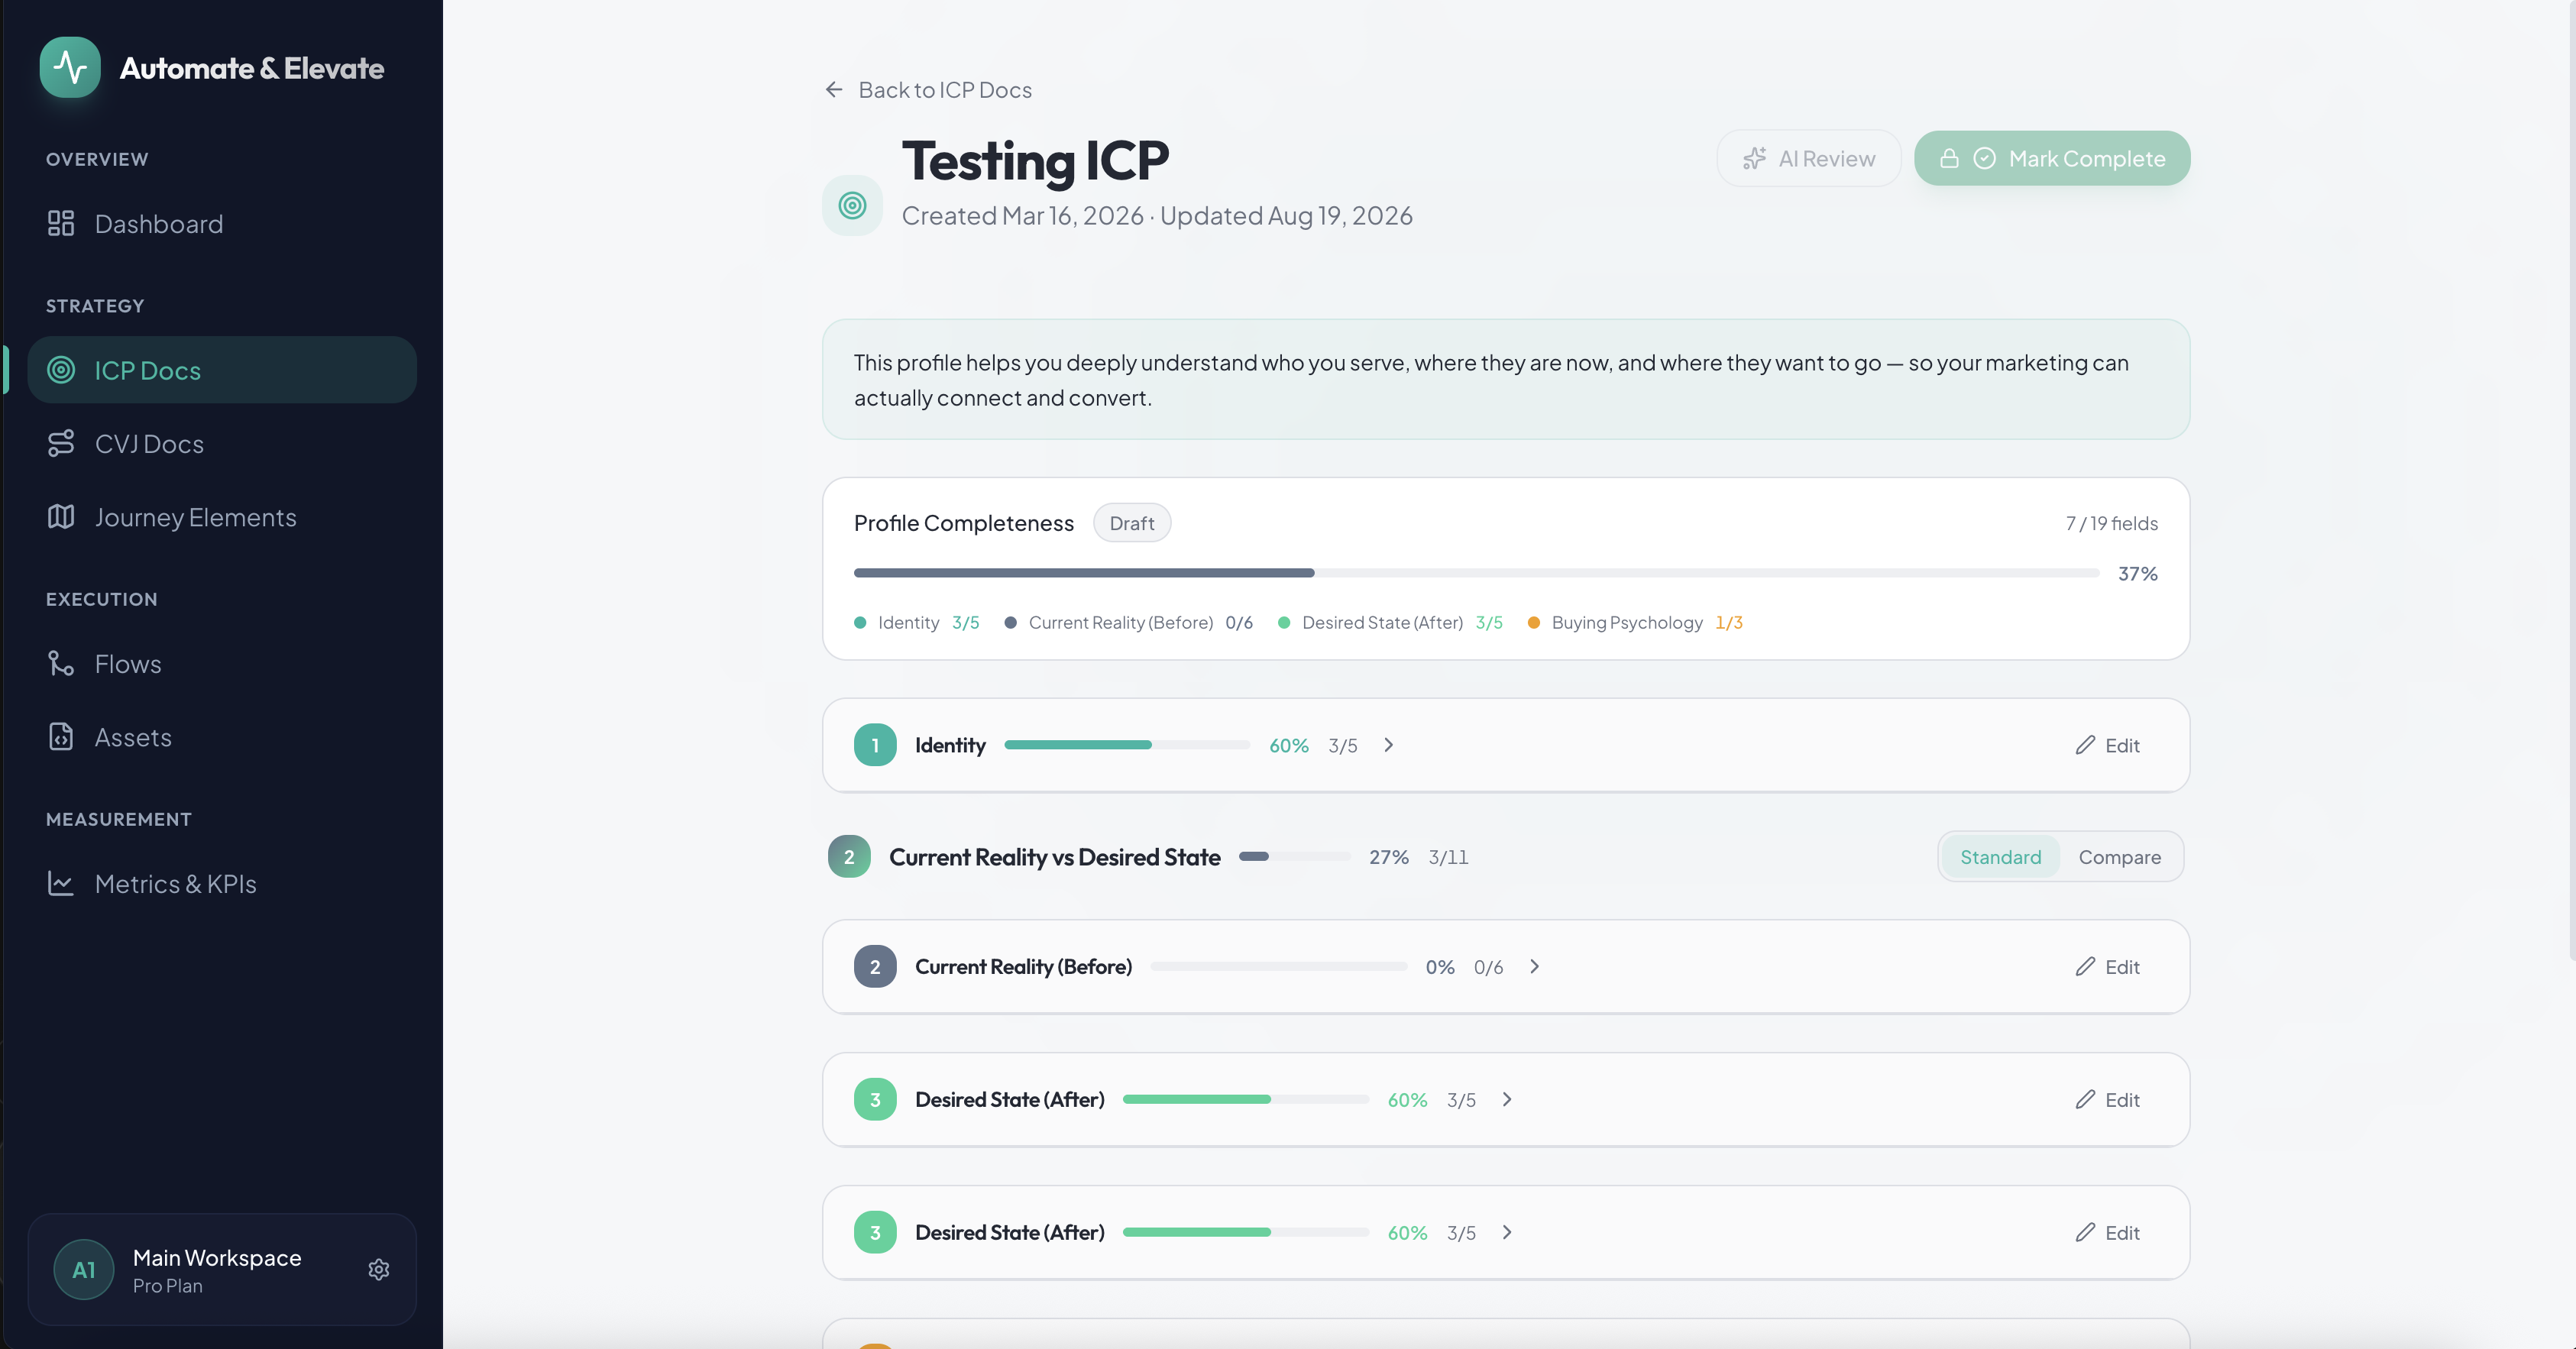The height and width of the screenshot is (1349, 2576).
Task: Click the Automate & Elevate pulse logo
Action: [70, 67]
